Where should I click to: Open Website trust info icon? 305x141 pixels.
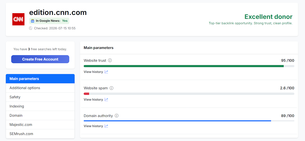click(x=110, y=60)
